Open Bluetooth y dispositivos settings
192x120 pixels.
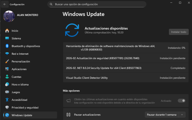click(30, 46)
